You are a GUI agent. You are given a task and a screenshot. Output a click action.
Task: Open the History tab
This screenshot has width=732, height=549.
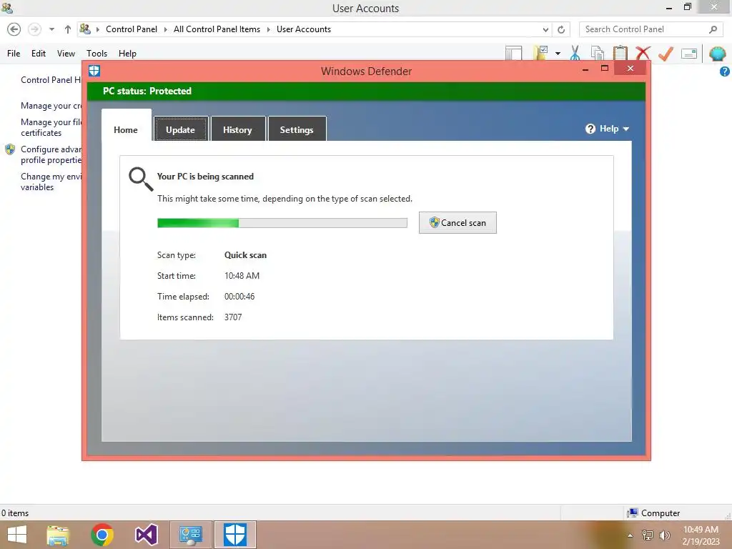237,130
